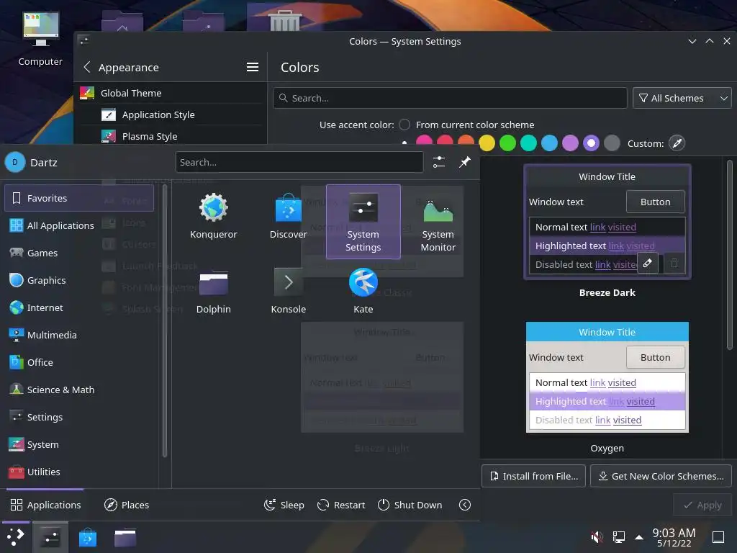
Task: Expand All Schemes filter dropdown
Action: 682,98
